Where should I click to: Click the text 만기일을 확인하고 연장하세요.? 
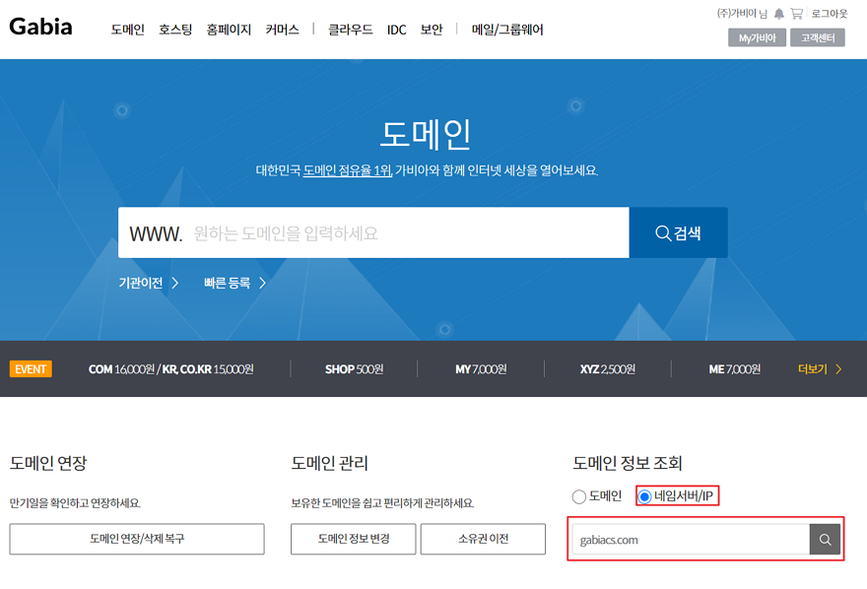tap(75, 502)
